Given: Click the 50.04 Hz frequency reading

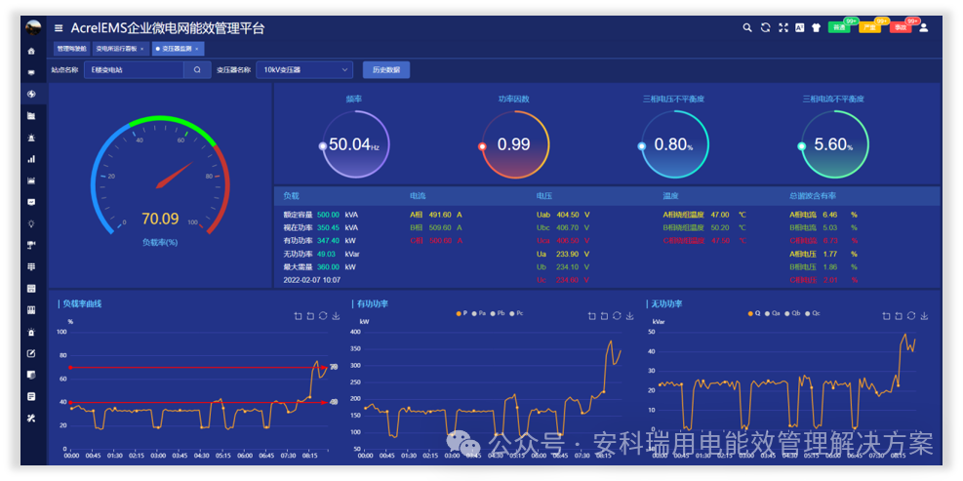Looking at the screenshot, I should point(354,145).
